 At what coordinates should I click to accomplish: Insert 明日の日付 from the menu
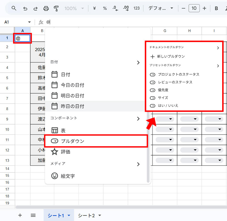pos(95,96)
